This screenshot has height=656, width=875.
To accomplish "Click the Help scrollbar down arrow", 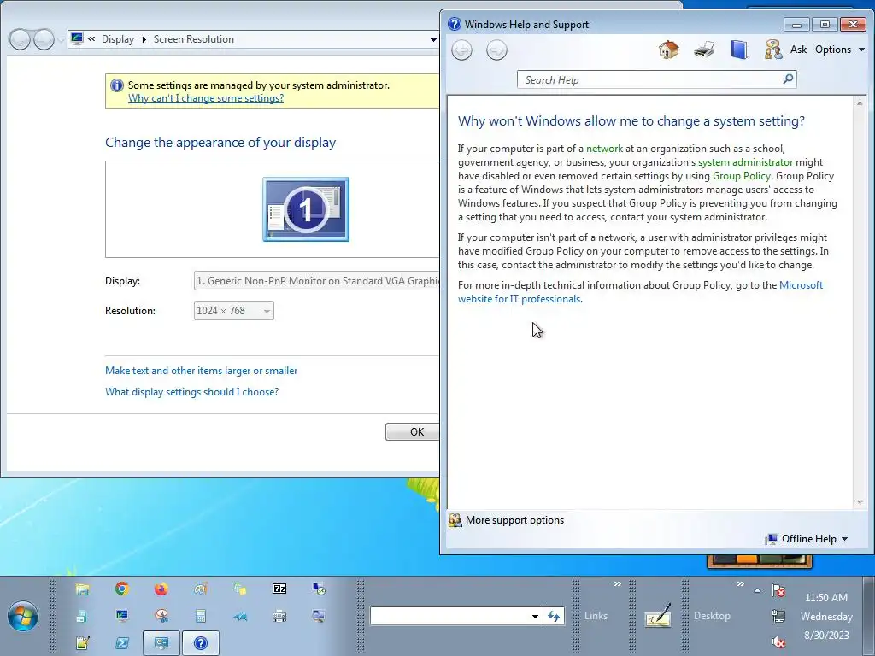I will click(860, 502).
